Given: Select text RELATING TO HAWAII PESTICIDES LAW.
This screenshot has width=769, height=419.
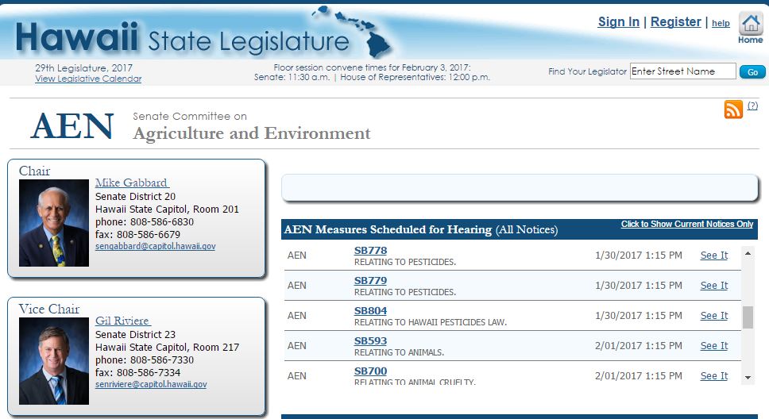Looking at the screenshot, I should click(430, 322).
